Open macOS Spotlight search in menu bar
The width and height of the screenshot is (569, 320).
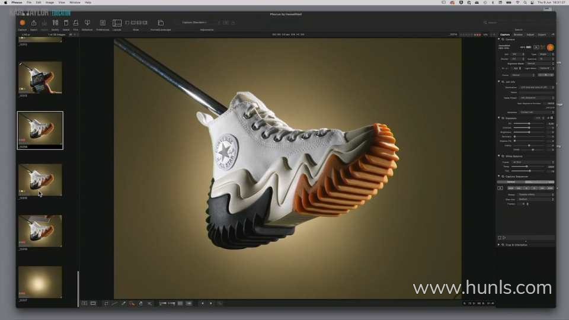pyautogui.click(x=525, y=2)
